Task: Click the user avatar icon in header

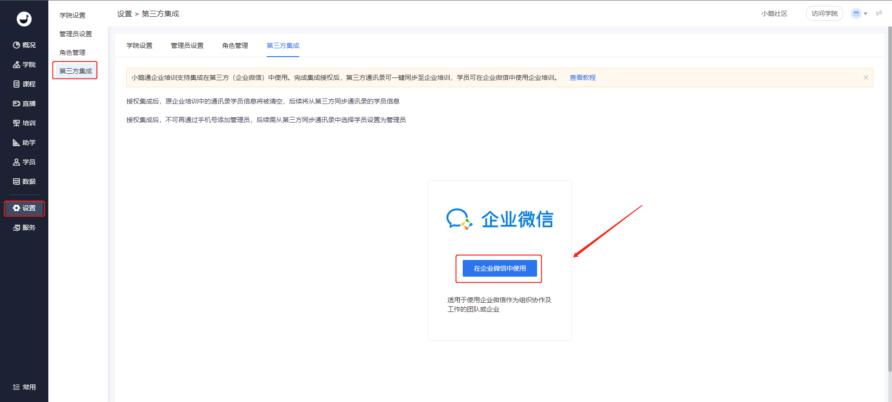Action: 856,13
